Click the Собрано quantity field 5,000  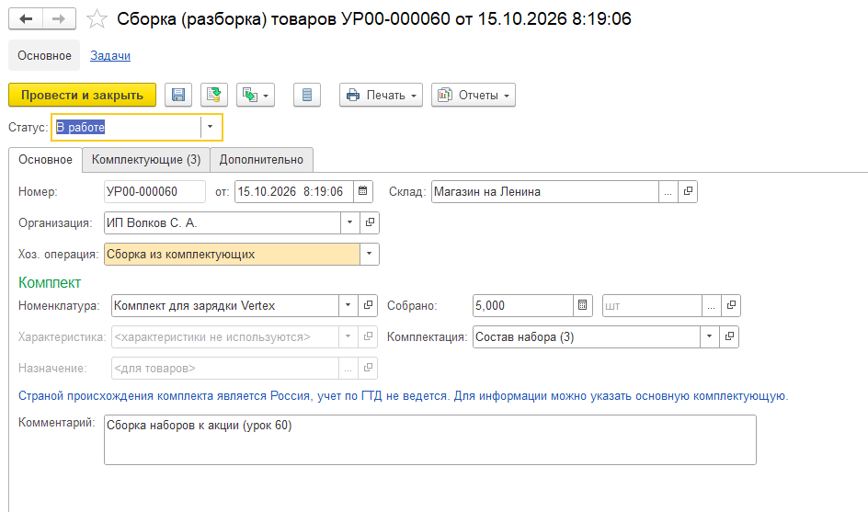[x=522, y=305]
